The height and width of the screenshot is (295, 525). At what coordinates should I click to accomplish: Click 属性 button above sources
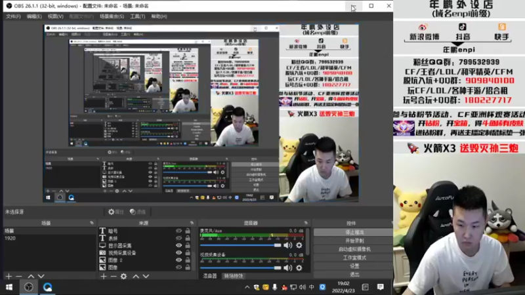[116, 212]
